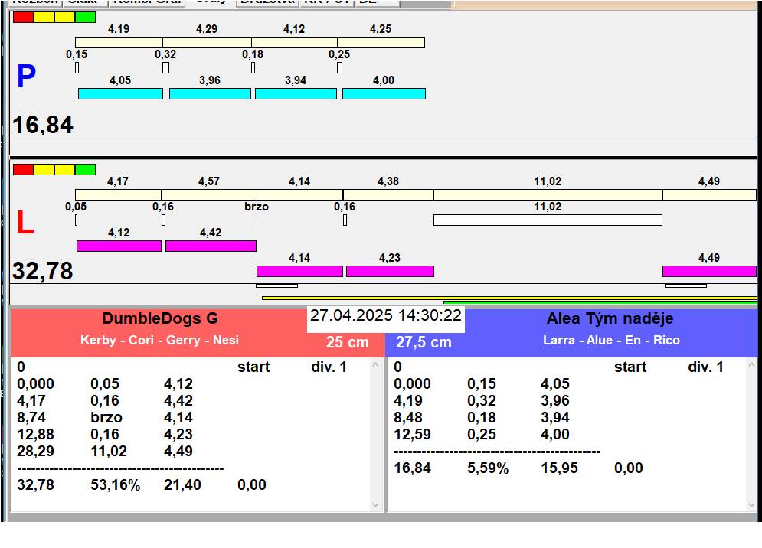Select the cream 4,57 segment in lane L
This screenshot has width=762, height=548.
(x=208, y=194)
